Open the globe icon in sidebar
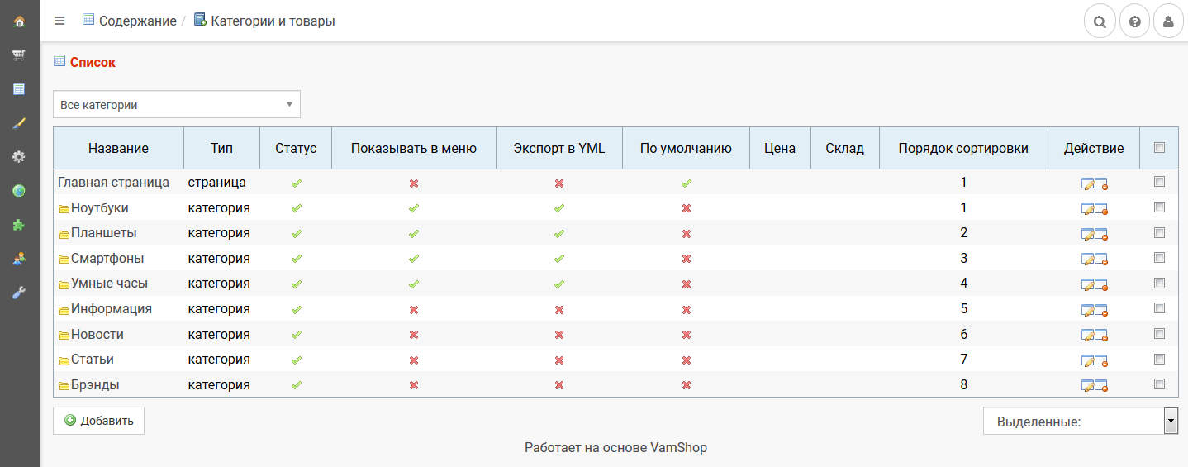The height and width of the screenshot is (467, 1188). [x=19, y=191]
